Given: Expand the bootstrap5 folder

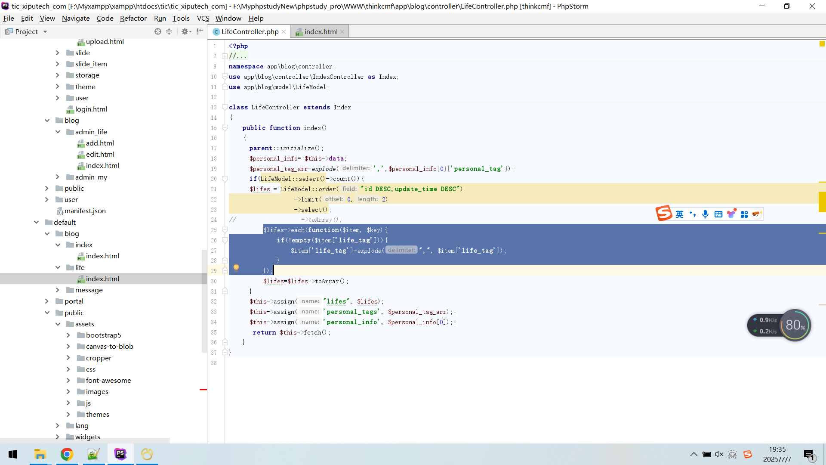Looking at the screenshot, I should (x=68, y=335).
